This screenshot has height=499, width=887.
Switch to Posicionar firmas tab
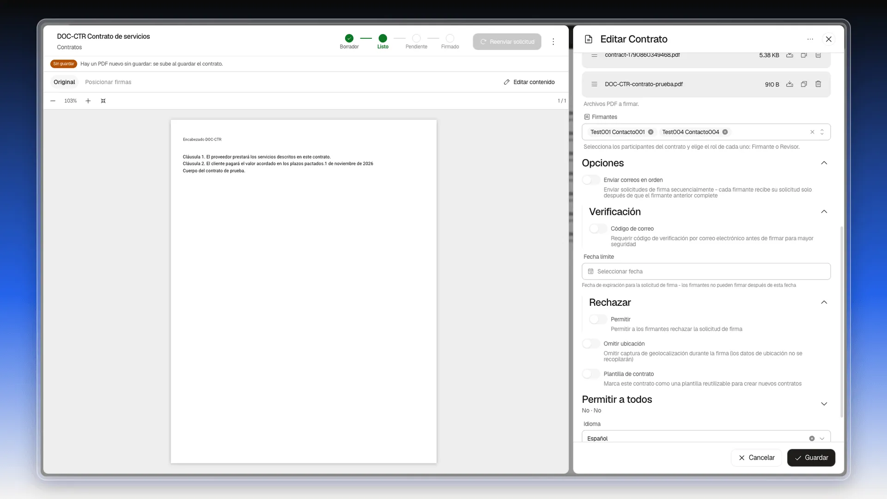pyautogui.click(x=108, y=82)
